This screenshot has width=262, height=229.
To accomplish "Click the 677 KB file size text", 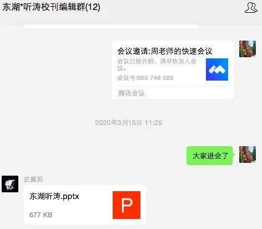I will (x=41, y=215).
